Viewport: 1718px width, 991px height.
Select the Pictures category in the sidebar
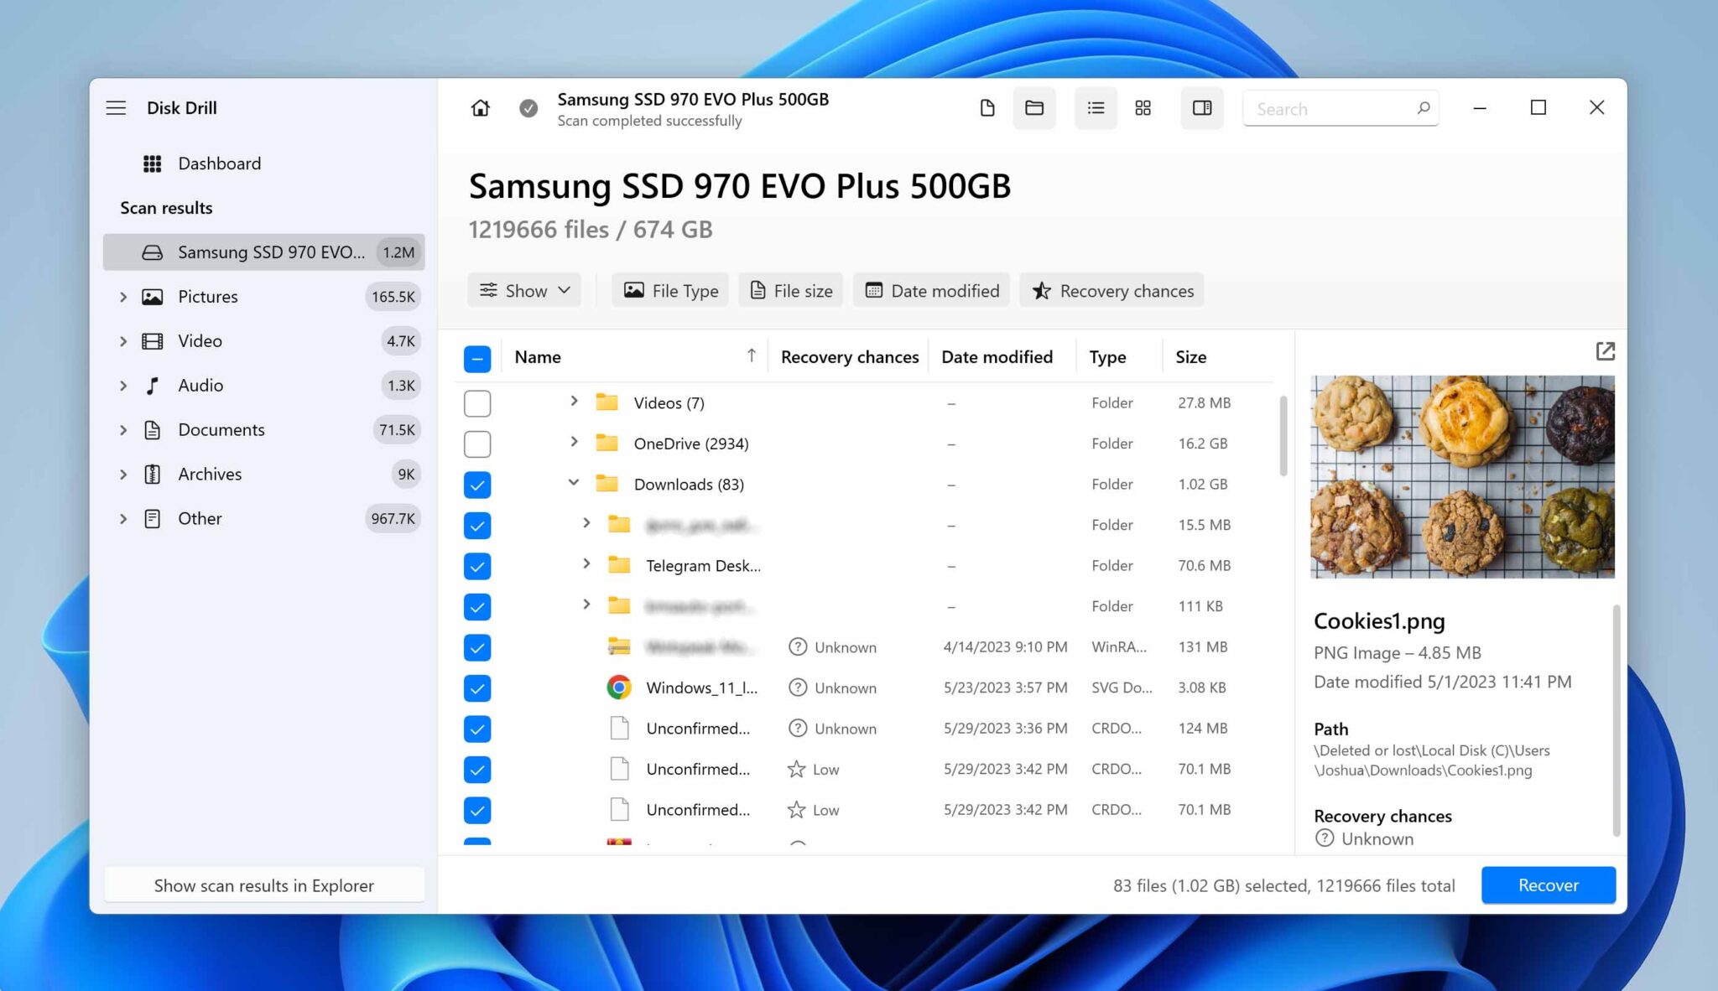(207, 296)
